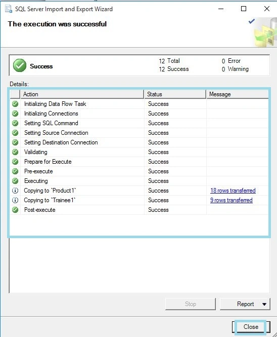Image resolution: width=277 pixels, height=337 pixels.
Task: Click the wizard icon in the title bar
Action: tap(9, 9)
